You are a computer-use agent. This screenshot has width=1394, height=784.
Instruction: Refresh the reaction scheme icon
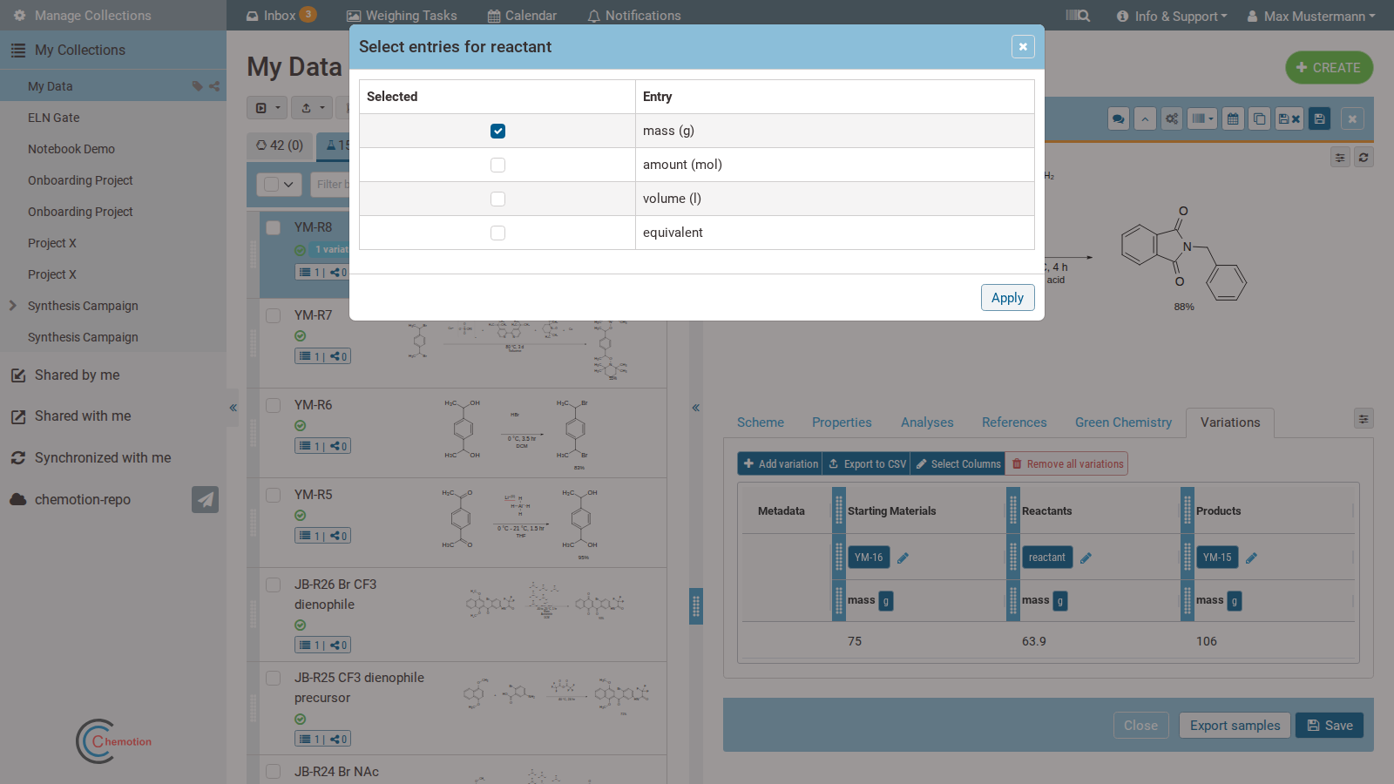[x=1364, y=158]
